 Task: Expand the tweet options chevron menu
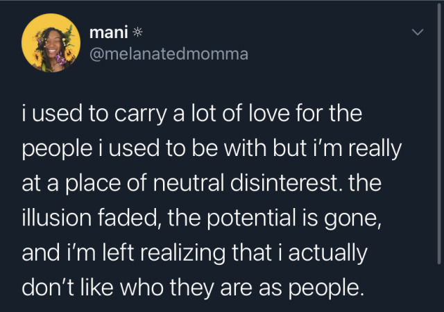coord(418,33)
